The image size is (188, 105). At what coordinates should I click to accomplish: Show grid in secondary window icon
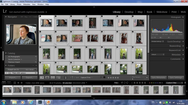(15, 83)
